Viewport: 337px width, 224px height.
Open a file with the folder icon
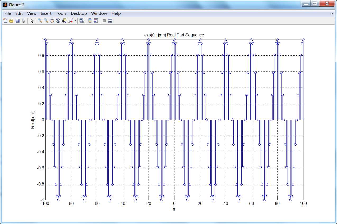(x=11, y=21)
